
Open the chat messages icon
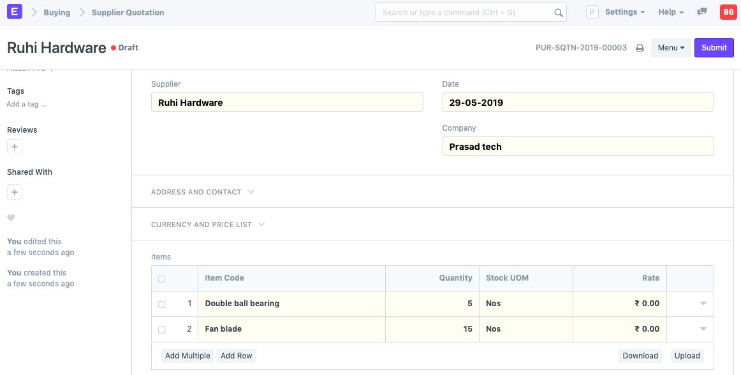tap(702, 12)
